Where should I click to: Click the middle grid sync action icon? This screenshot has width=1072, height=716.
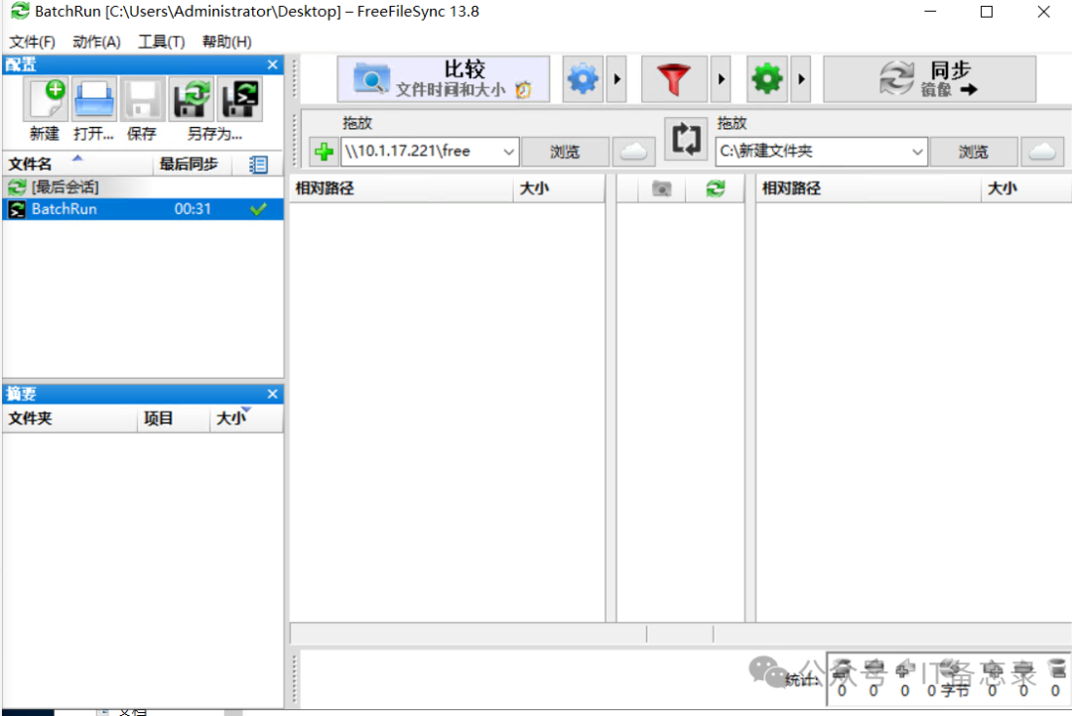point(716,188)
